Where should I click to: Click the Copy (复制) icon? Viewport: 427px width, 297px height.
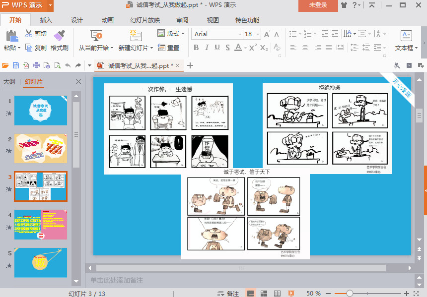pyautogui.click(x=29, y=48)
